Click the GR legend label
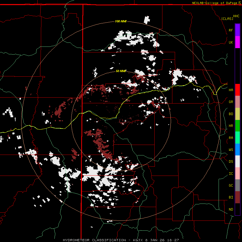This screenshot has width=242, height=242. coord(231,102)
